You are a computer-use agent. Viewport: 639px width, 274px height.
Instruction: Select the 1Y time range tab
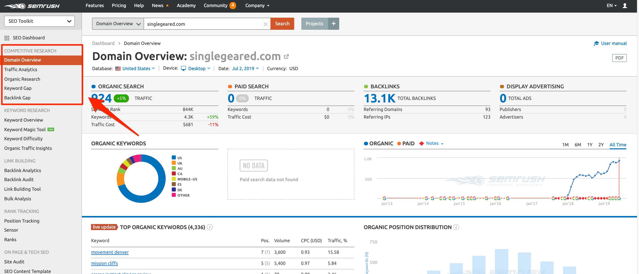[590, 145]
